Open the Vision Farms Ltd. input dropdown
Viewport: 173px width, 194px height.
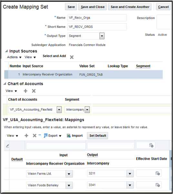coord(69,174)
